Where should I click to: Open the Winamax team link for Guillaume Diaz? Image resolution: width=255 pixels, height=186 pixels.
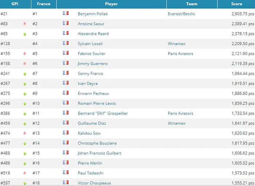click(x=176, y=123)
